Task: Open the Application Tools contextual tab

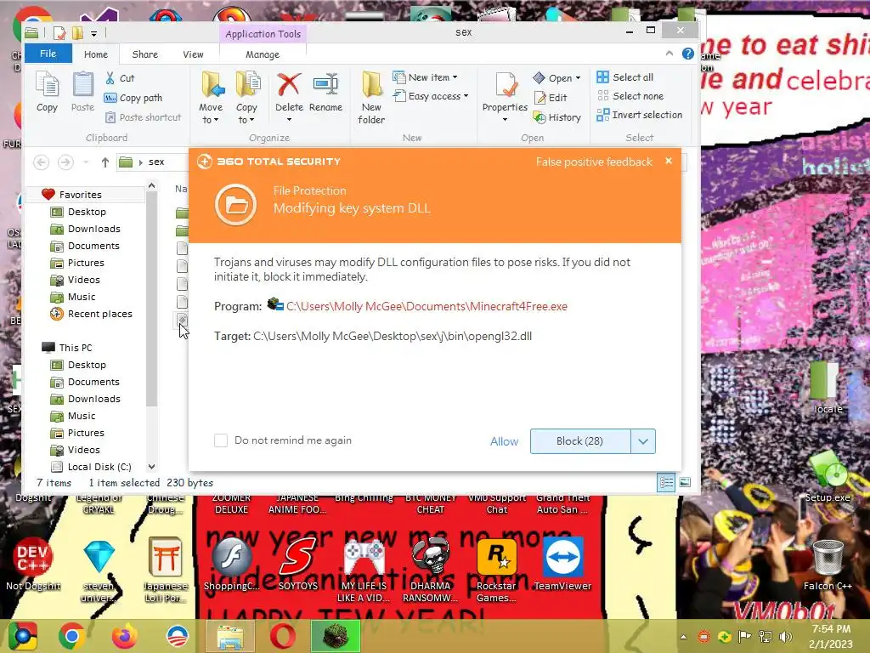Action: coord(263,34)
